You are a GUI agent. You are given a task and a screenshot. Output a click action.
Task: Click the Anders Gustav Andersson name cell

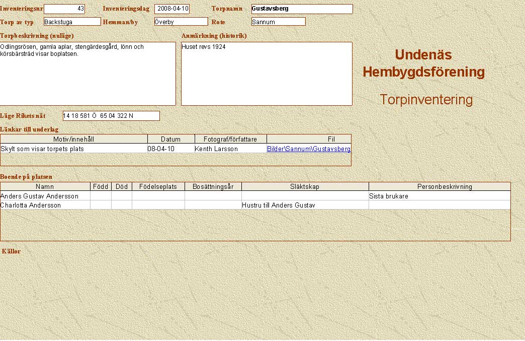[x=40, y=196]
